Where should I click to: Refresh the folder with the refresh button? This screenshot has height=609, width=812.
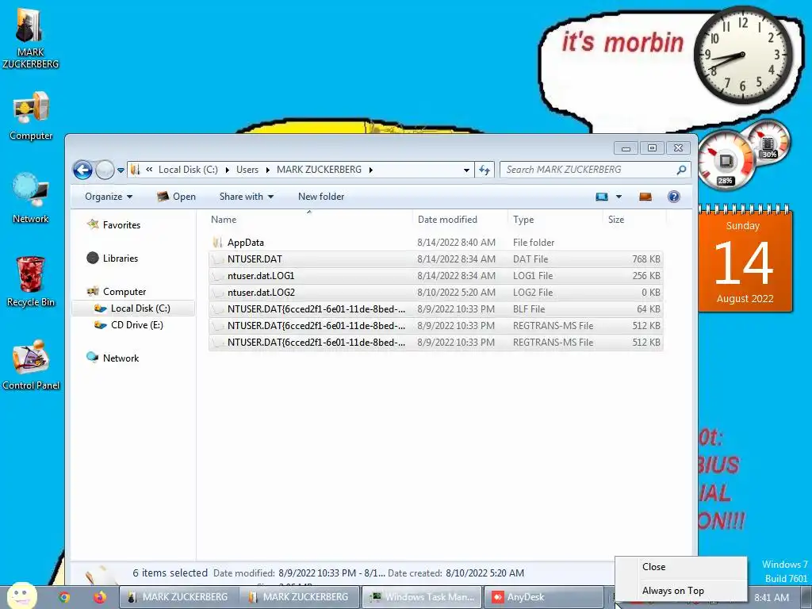click(x=485, y=170)
